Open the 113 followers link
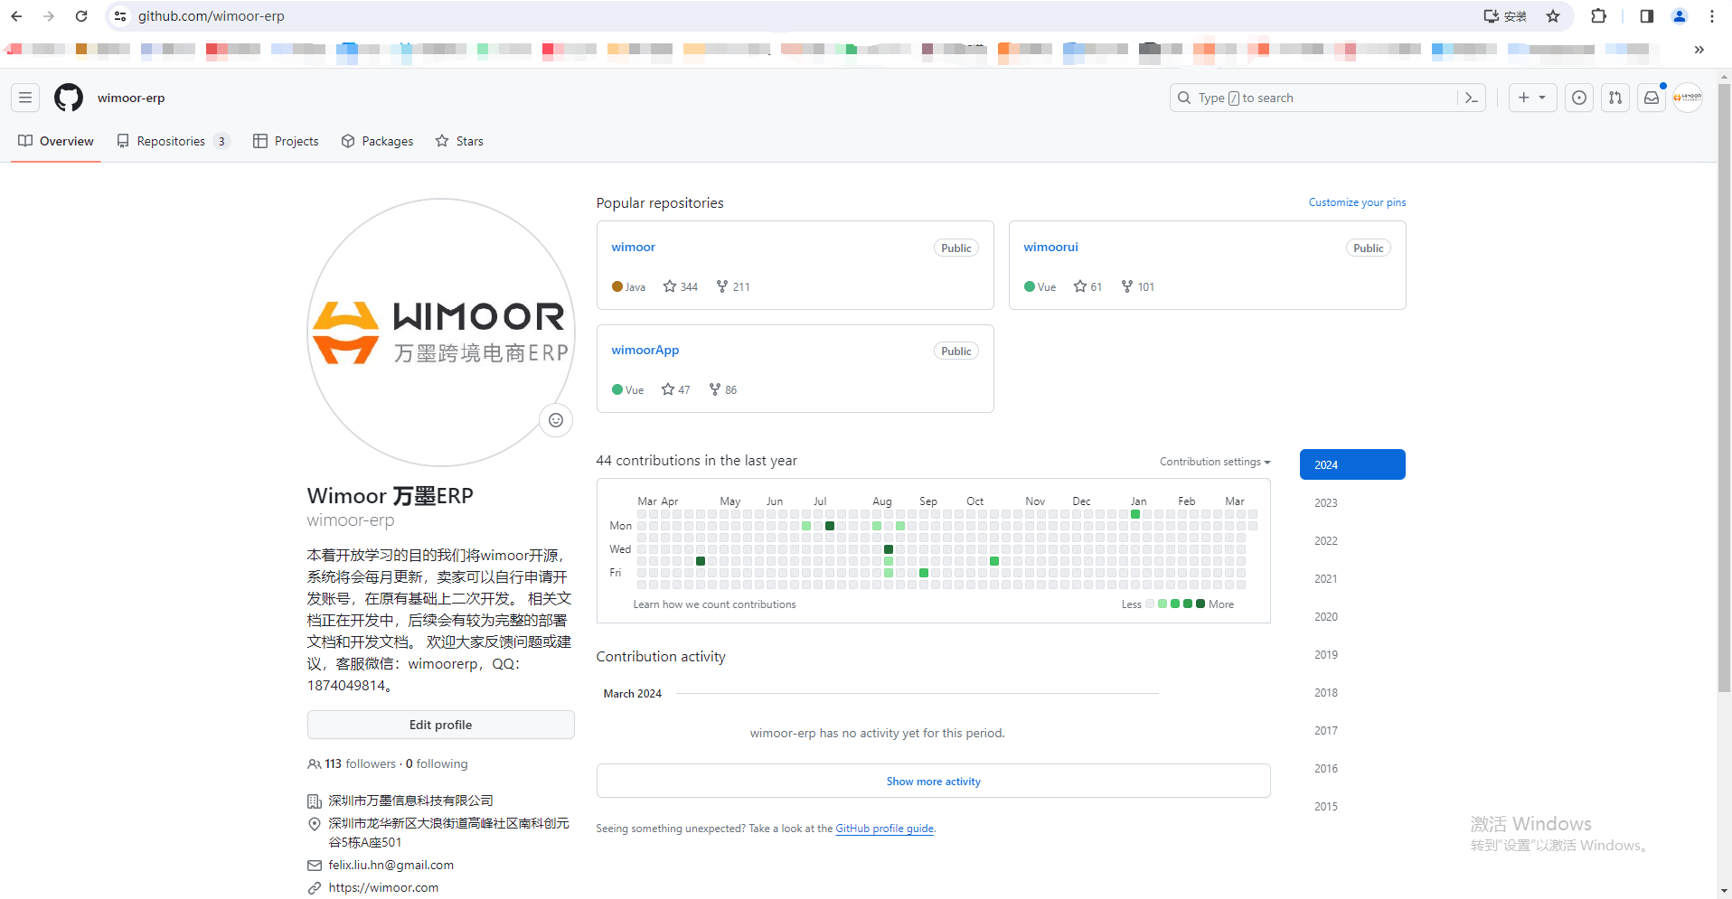Viewport: 1732px width, 899px height. [x=361, y=763]
